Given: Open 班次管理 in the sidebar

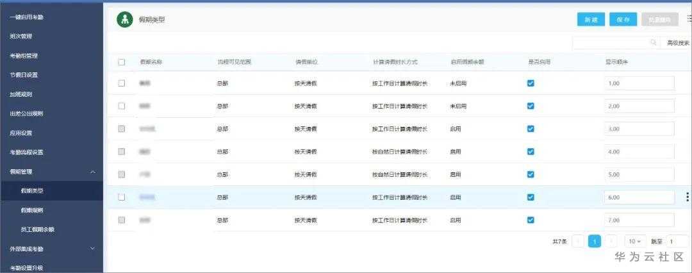Looking at the screenshot, I should (x=21, y=37).
